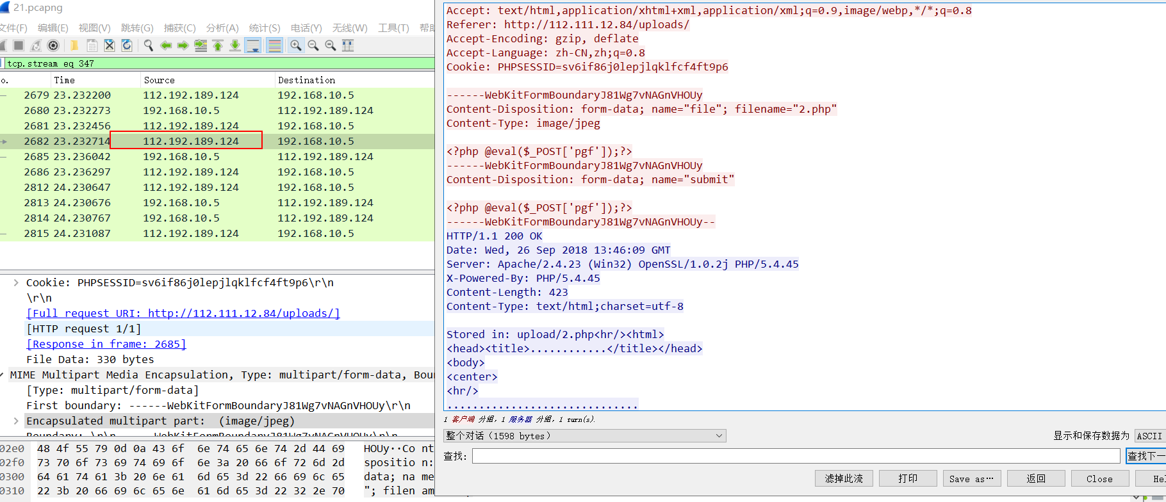Viewport: 1166px width, 502px height.
Task: Select packet 2685 row
Action: point(218,156)
